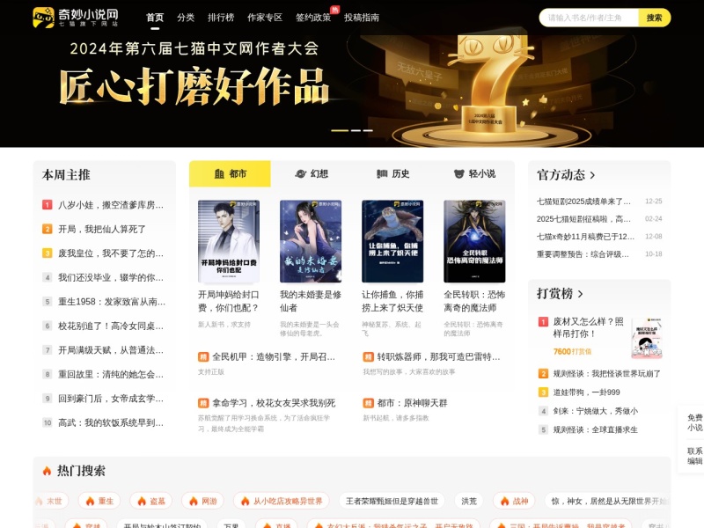Switch to the 历史 category tab
704x528 pixels.
(x=392, y=173)
